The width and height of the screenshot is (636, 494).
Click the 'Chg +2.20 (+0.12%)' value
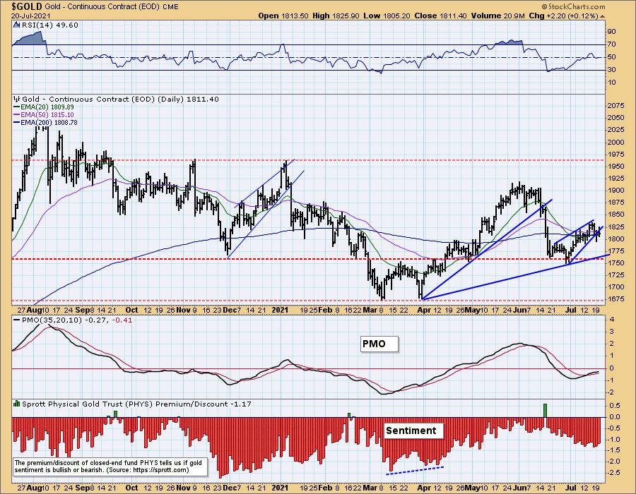pos(563,16)
